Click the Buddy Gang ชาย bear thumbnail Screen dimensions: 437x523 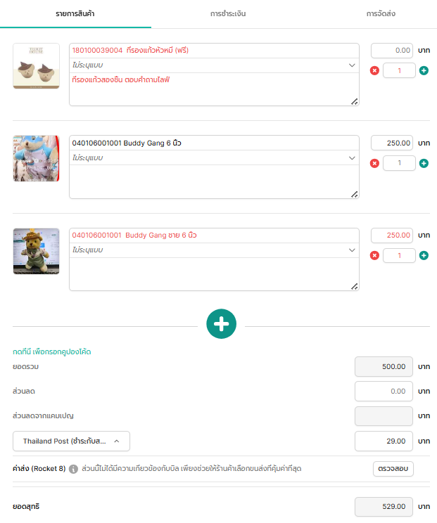click(x=36, y=251)
